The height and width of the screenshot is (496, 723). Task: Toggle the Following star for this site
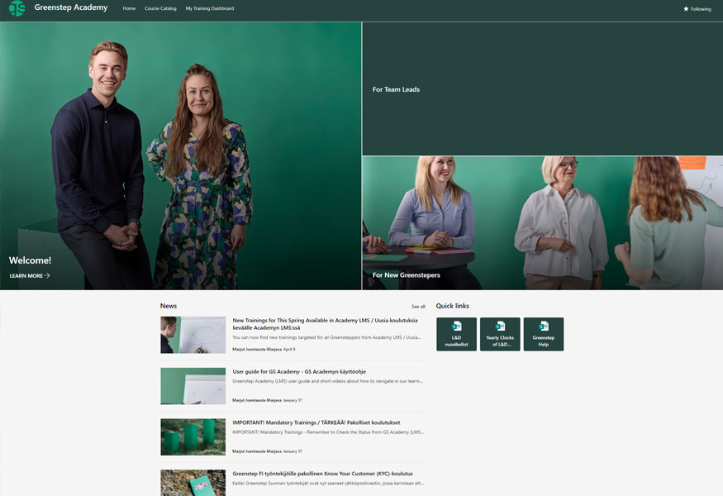(x=686, y=9)
